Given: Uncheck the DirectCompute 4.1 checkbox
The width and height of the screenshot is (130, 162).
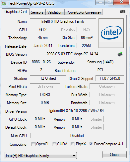Looking at the screenshot, I should click(x=91, y=144).
